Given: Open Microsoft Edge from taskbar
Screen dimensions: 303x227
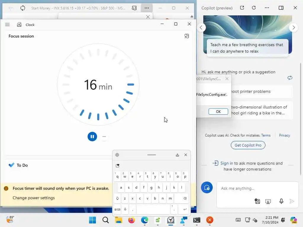Looking at the screenshot, I should coord(144,220).
